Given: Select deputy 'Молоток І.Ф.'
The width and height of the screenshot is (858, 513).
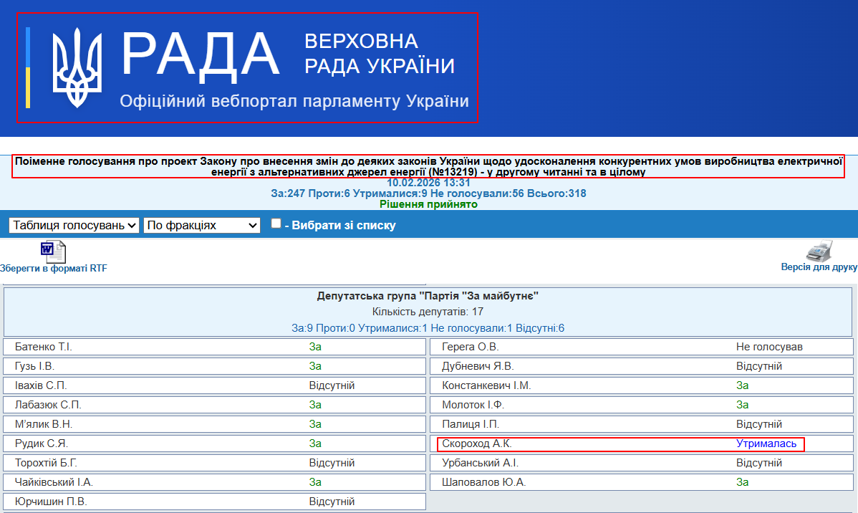Looking at the screenshot, I should tap(473, 405).
